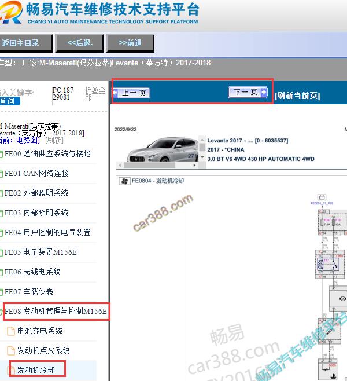Click the 查询 search button
This screenshot has height=381, width=347.
9,101
